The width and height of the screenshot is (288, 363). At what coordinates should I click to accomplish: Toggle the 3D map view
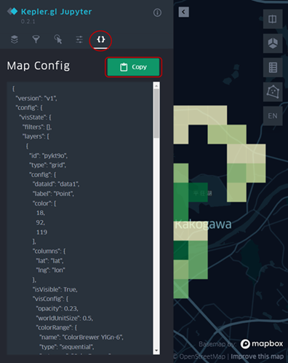click(x=273, y=43)
